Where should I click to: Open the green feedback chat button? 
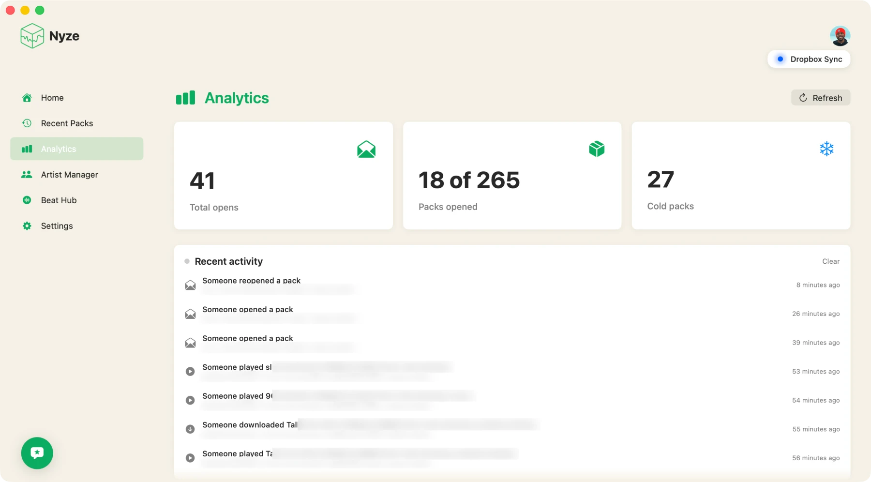pyautogui.click(x=37, y=453)
